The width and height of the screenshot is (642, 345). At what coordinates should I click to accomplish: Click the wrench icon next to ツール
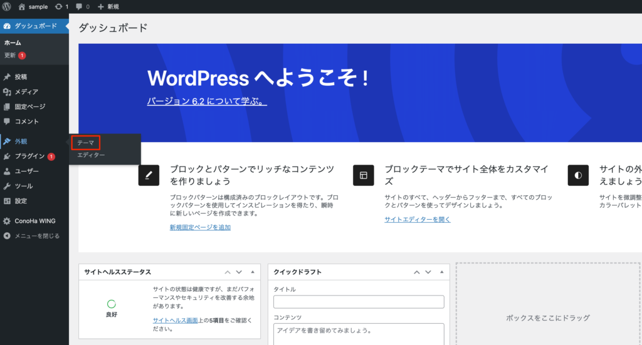(x=7, y=186)
